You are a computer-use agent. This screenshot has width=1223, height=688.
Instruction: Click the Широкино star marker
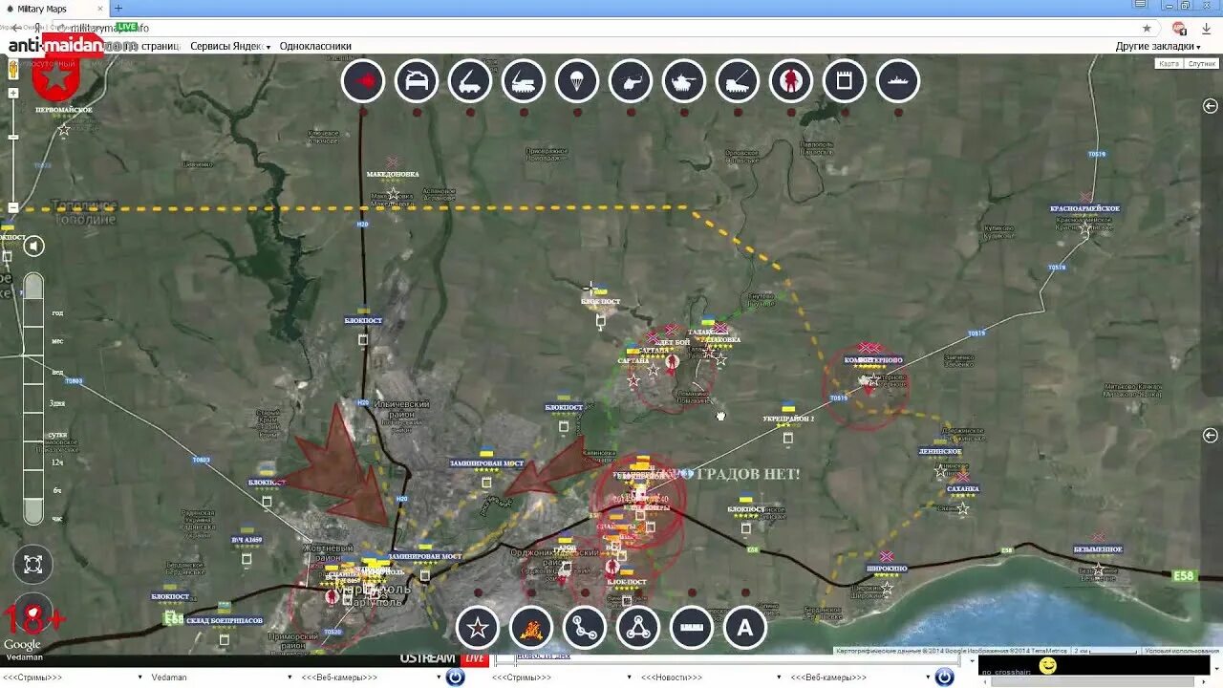click(887, 587)
